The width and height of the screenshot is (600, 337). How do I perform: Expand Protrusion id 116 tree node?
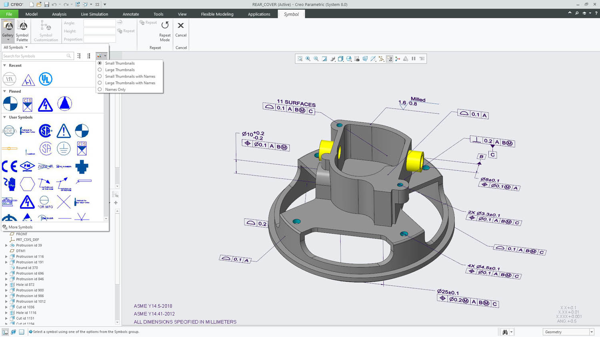click(x=6, y=257)
